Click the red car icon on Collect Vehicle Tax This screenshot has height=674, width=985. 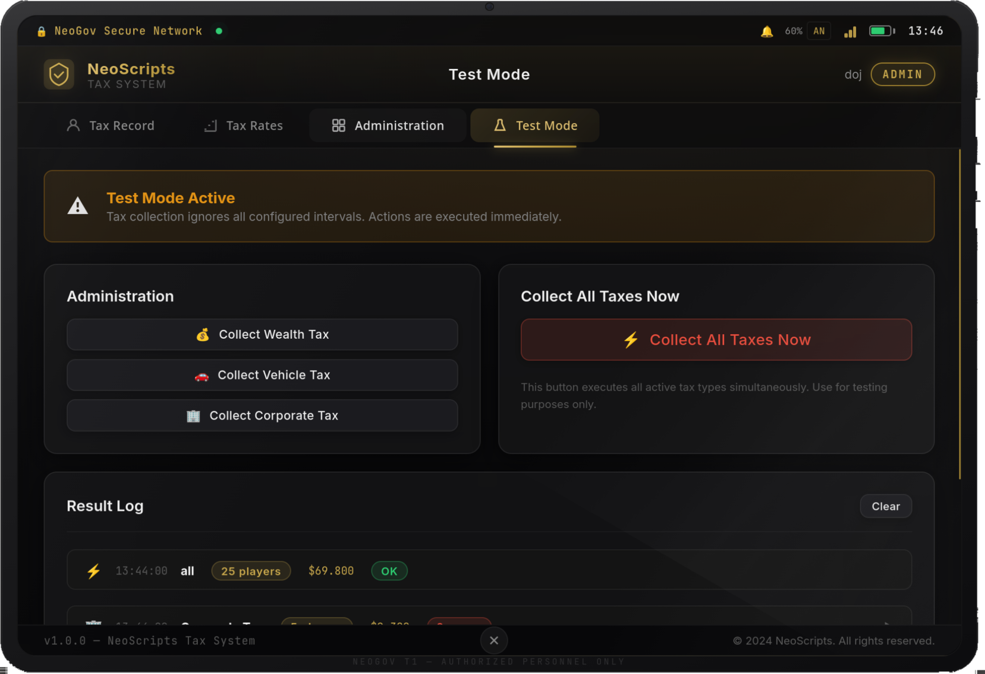point(201,376)
